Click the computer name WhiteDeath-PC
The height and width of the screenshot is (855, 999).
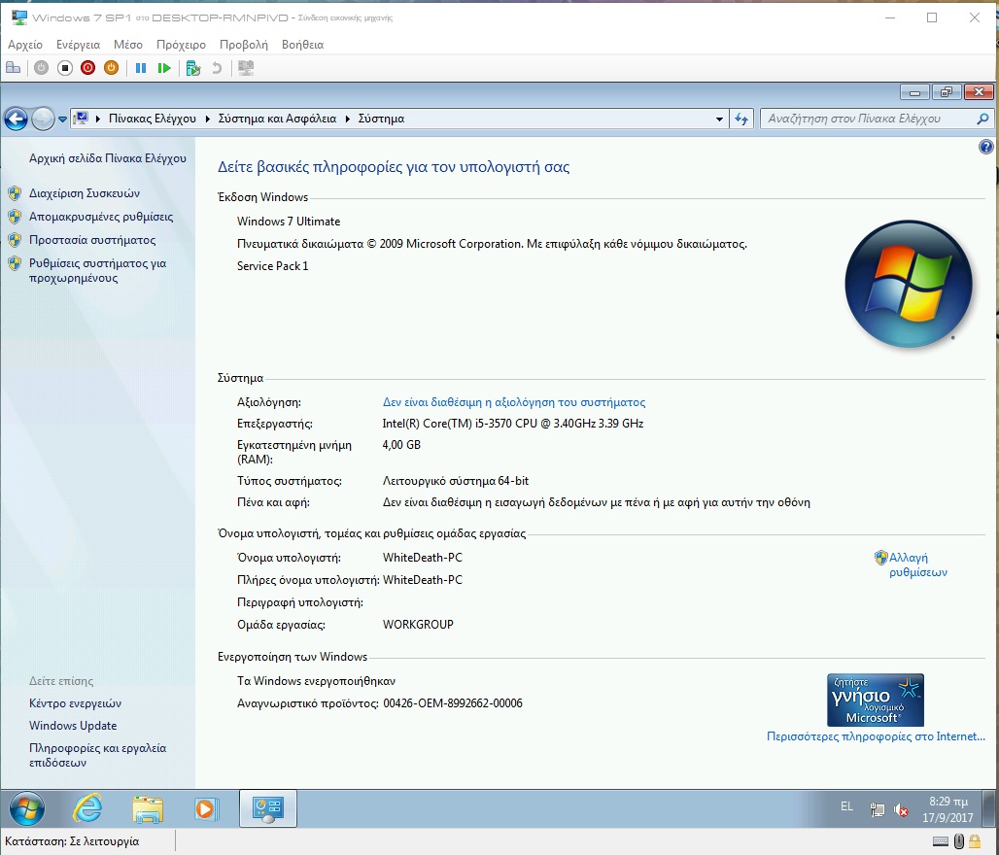(423, 558)
